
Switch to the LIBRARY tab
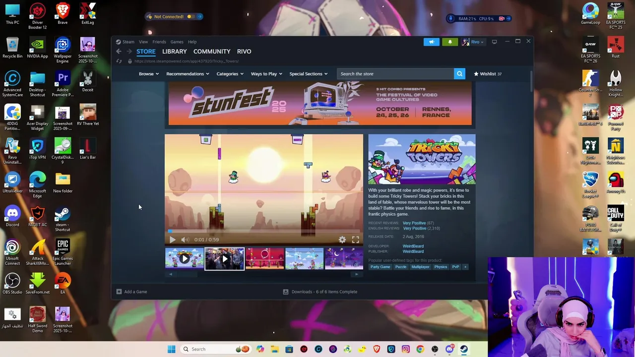tap(175, 52)
